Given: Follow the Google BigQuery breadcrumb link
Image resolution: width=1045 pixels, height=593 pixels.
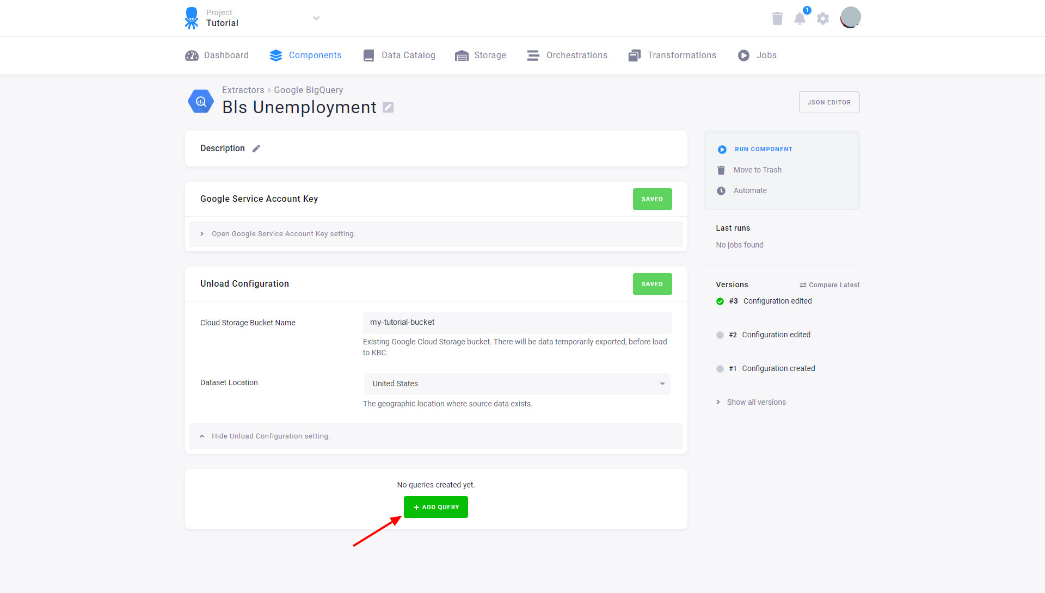Looking at the screenshot, I should click(x=309, y=90).
